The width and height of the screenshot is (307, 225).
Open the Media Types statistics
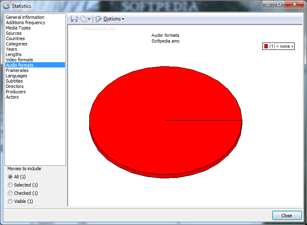(35, 28)
